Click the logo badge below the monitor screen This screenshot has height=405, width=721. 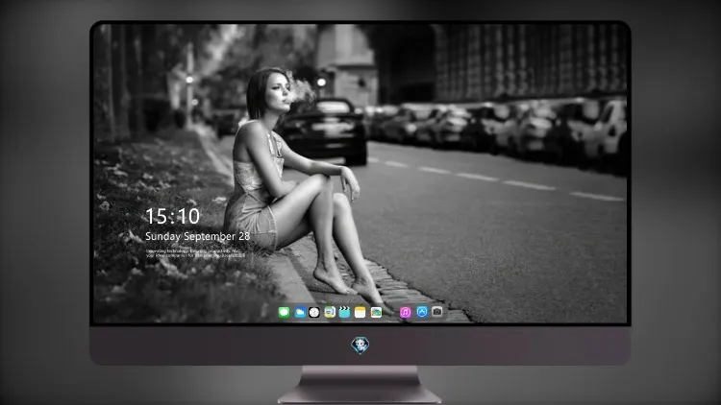click(360, 345)
